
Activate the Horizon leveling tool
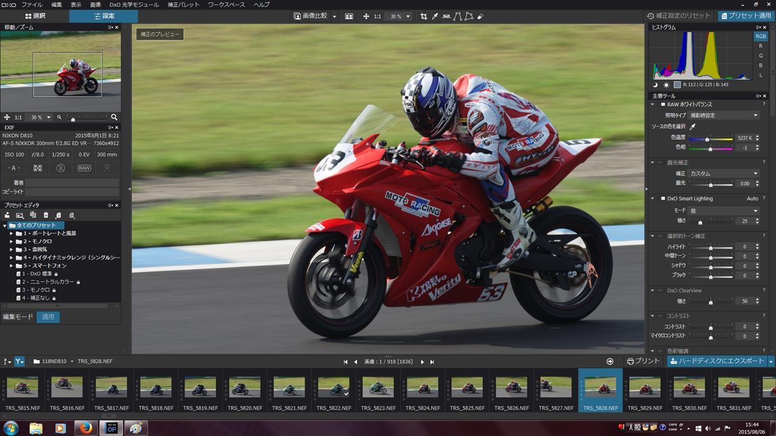coord(446,16)
